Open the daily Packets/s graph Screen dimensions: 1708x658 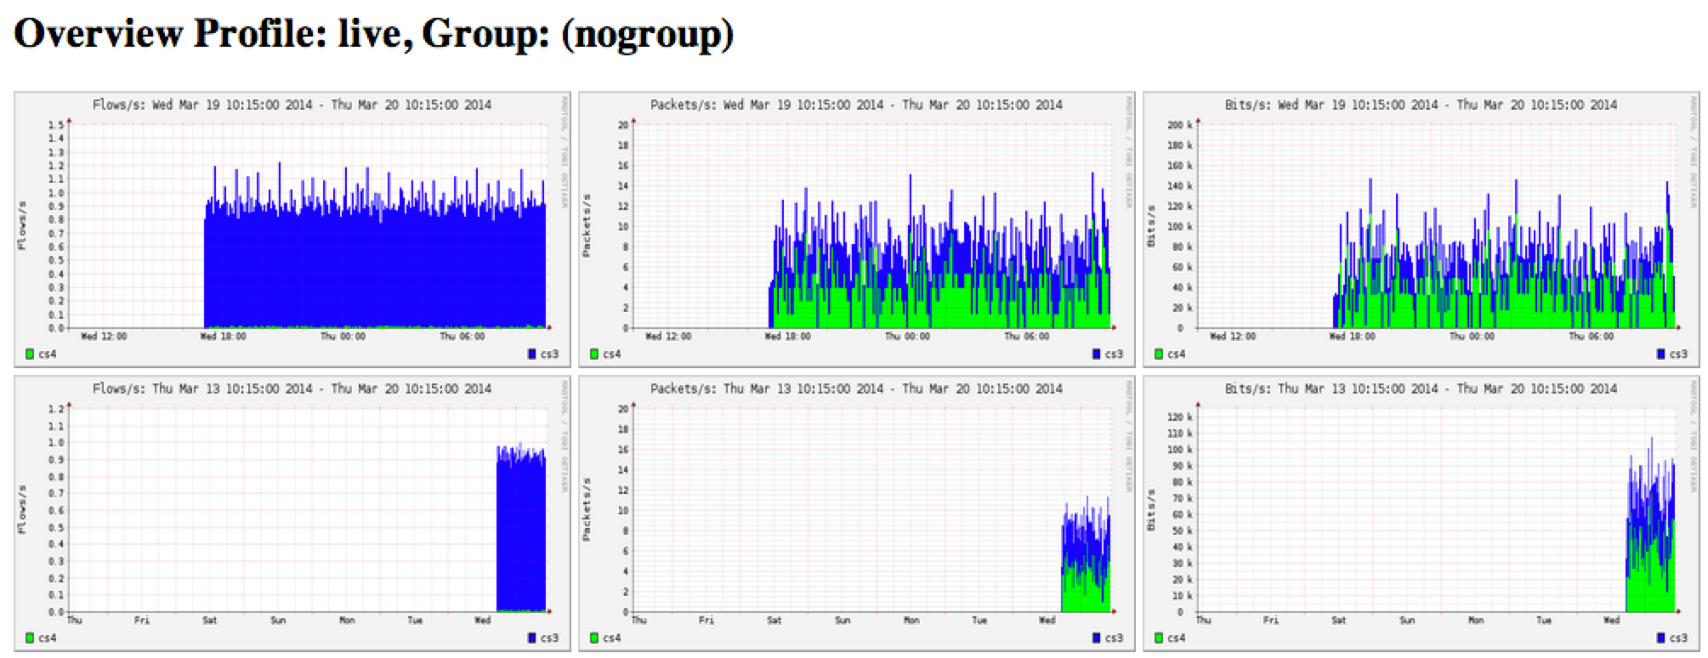tap(856, 228)
